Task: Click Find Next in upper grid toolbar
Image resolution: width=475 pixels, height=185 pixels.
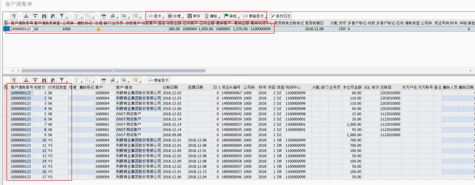Action: coord(53,16)
